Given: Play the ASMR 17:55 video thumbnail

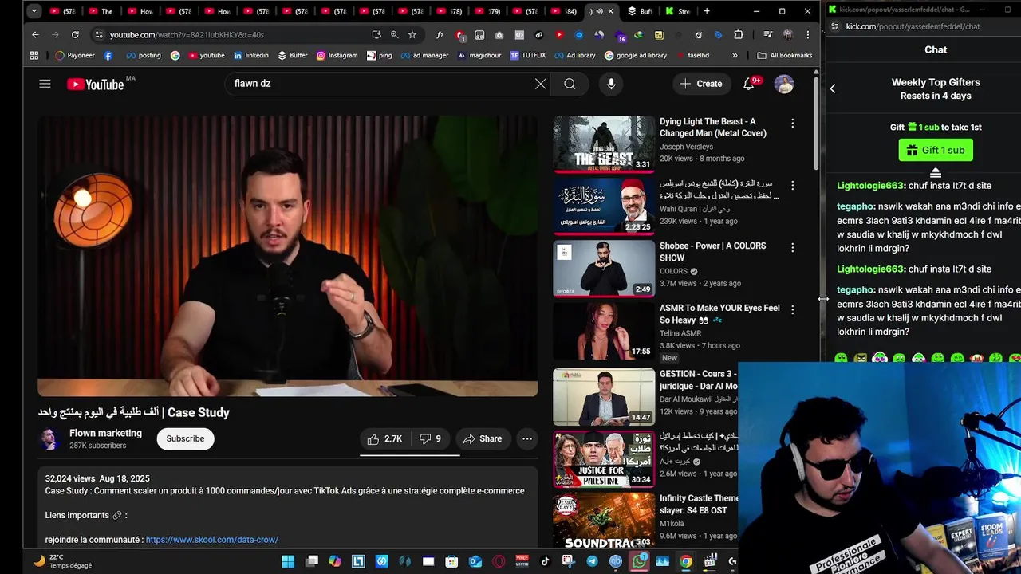Looking at the screenshot, I should click(x=604, y=330).
